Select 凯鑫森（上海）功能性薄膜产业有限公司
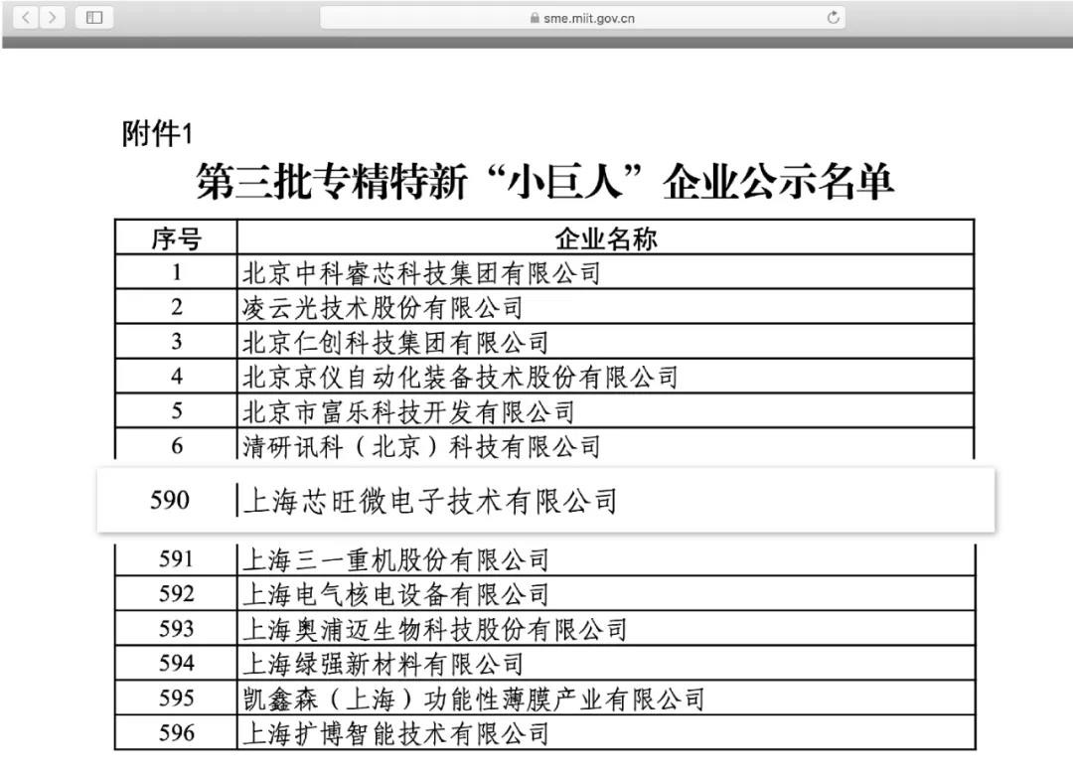The width and height of the screenshot is (1073, 780). click(473, 699)
